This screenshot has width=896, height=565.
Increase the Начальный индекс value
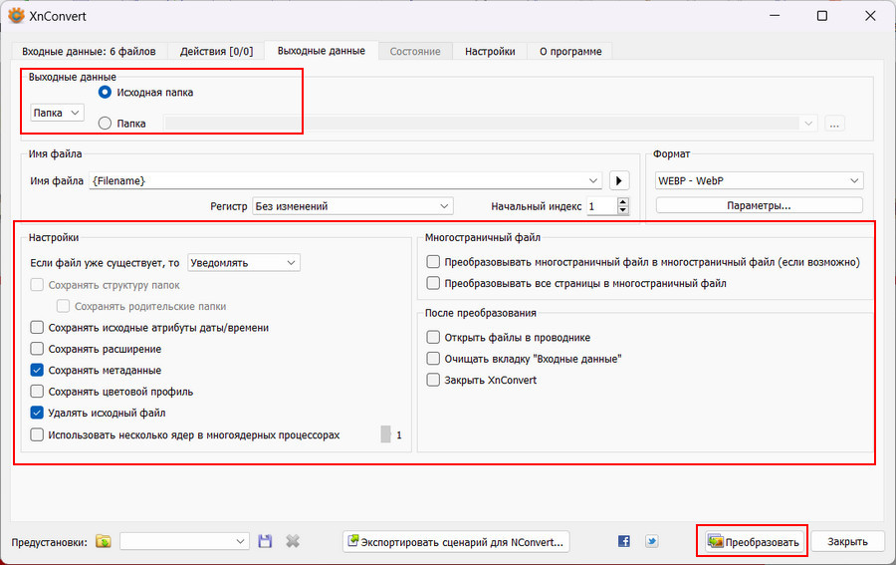coord(623,202)
